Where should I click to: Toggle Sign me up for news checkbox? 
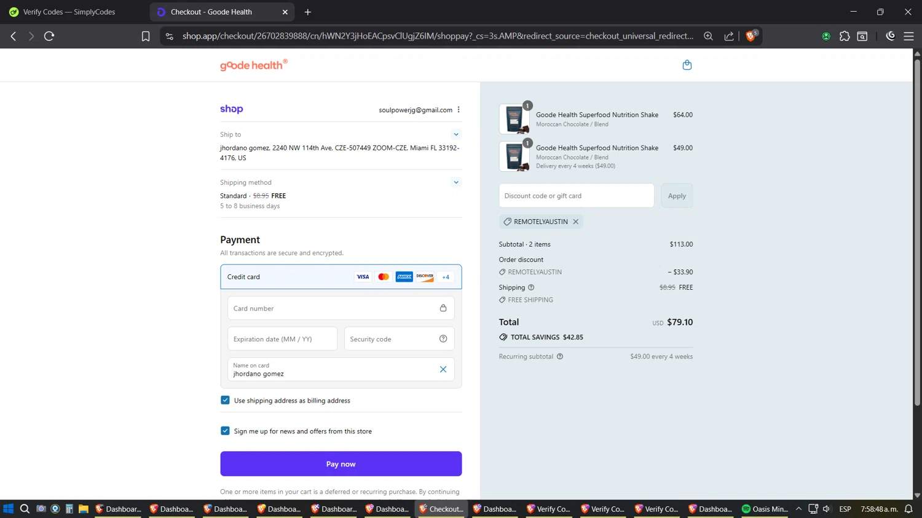(225, 431)
